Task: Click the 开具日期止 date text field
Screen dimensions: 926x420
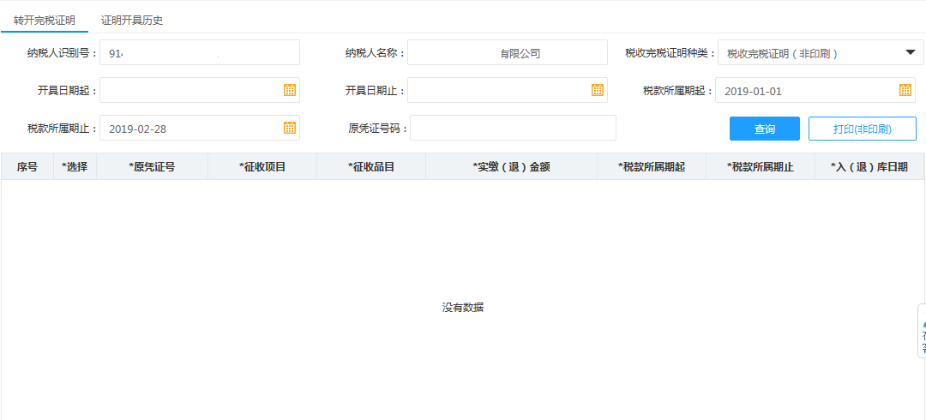Action: tap(497, 90)
